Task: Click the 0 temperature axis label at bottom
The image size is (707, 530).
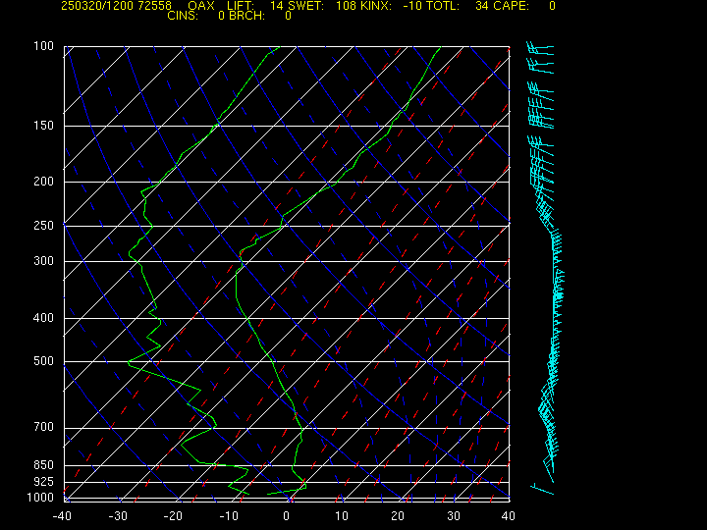Action: click(286, 516)
